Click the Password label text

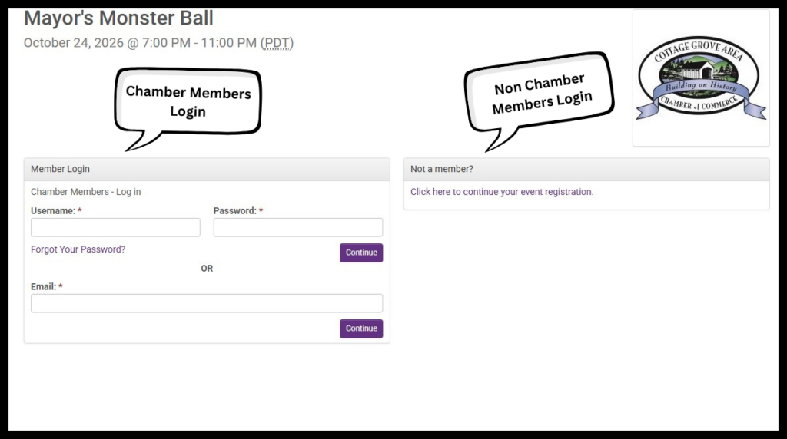[235, 211]
